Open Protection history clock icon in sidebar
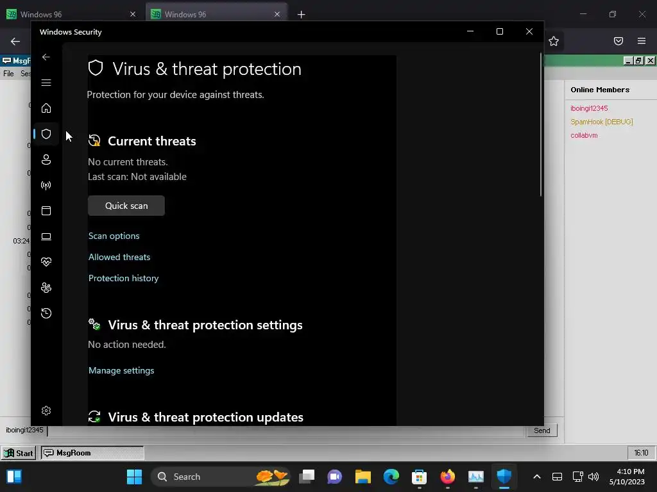657x492 pixels. (x=46, y=313)
